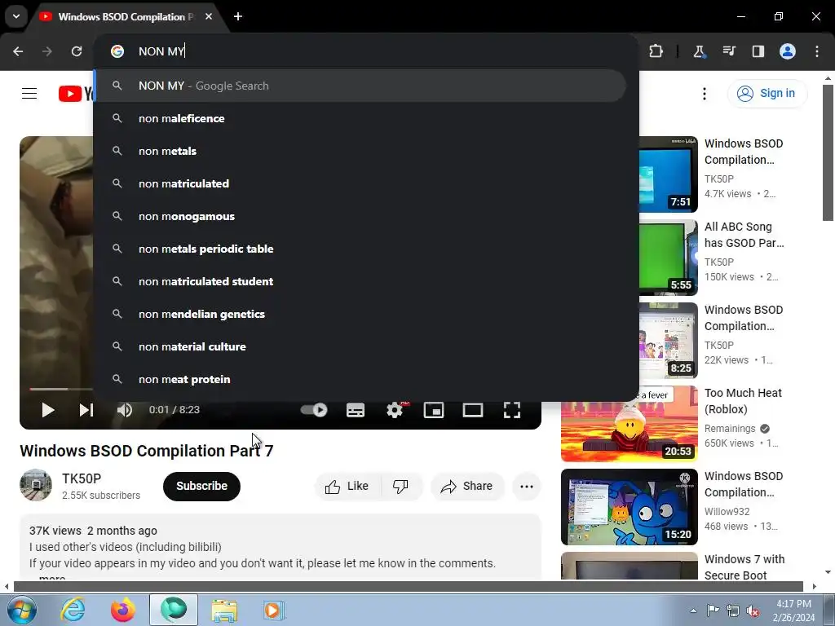This screenshot has height=626, width=835.
Task: Open 'Too Much Heat (Roblox)' video title
Action: point(743,401)
